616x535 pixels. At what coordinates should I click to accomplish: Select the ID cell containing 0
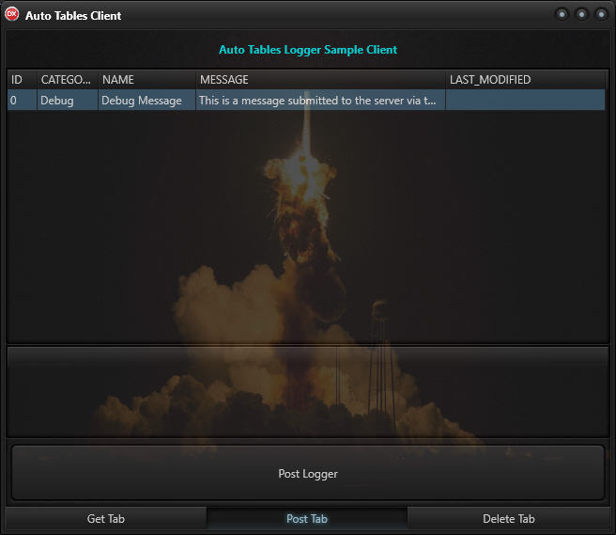click(22, 101)
